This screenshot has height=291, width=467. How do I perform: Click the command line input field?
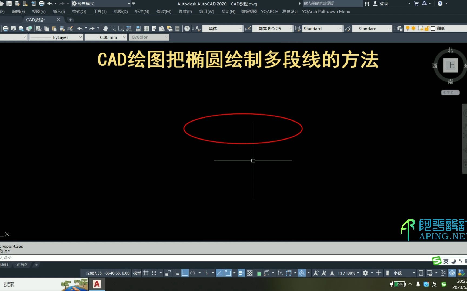(x=216, y=258)
